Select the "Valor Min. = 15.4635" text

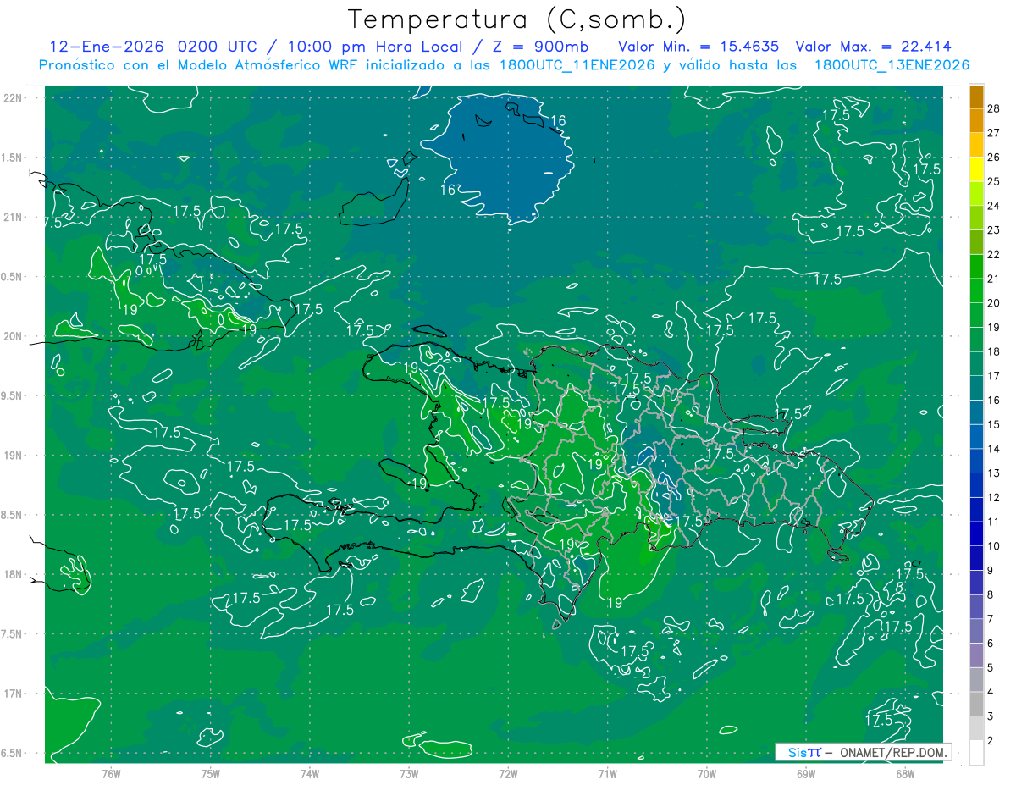tap(698, 47)
